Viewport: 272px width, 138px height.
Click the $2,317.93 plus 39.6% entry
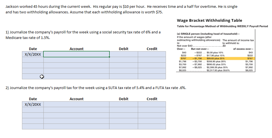218,70
